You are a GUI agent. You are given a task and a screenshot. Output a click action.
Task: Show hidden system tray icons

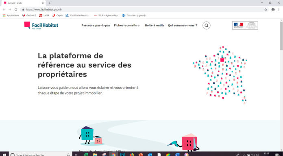[244, 155]
